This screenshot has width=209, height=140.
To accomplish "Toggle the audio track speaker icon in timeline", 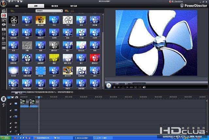I will coord(15,127).
